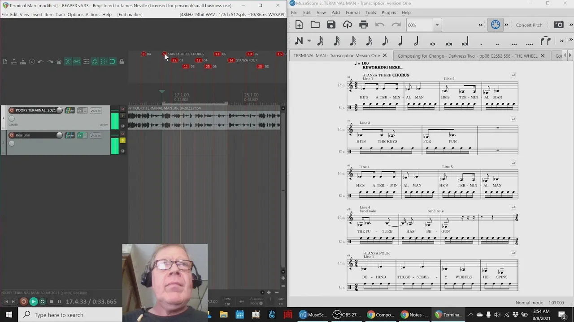
Task: Select eighth note duration in MuseScore
Action: pyautogui.click(x=384, y=41)
